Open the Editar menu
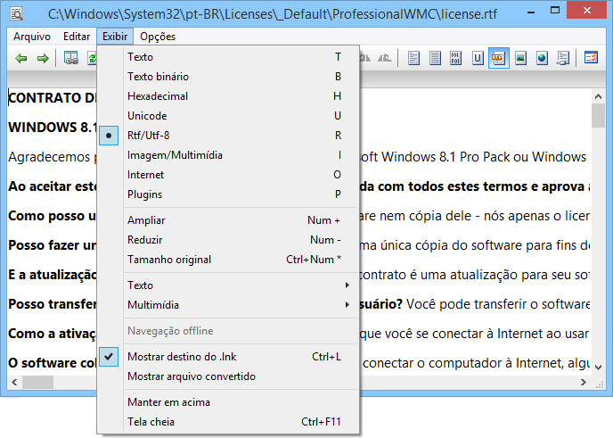This screenshot has width=613, height=438. coord(77,37)
